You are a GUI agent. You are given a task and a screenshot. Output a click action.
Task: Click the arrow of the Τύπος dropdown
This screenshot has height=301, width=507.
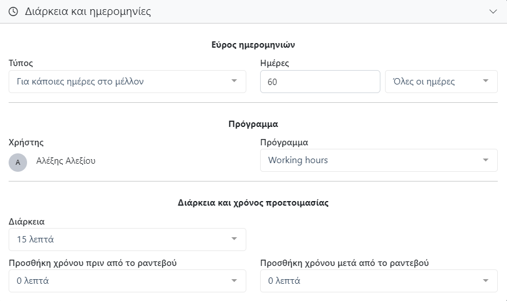(234, 81)
